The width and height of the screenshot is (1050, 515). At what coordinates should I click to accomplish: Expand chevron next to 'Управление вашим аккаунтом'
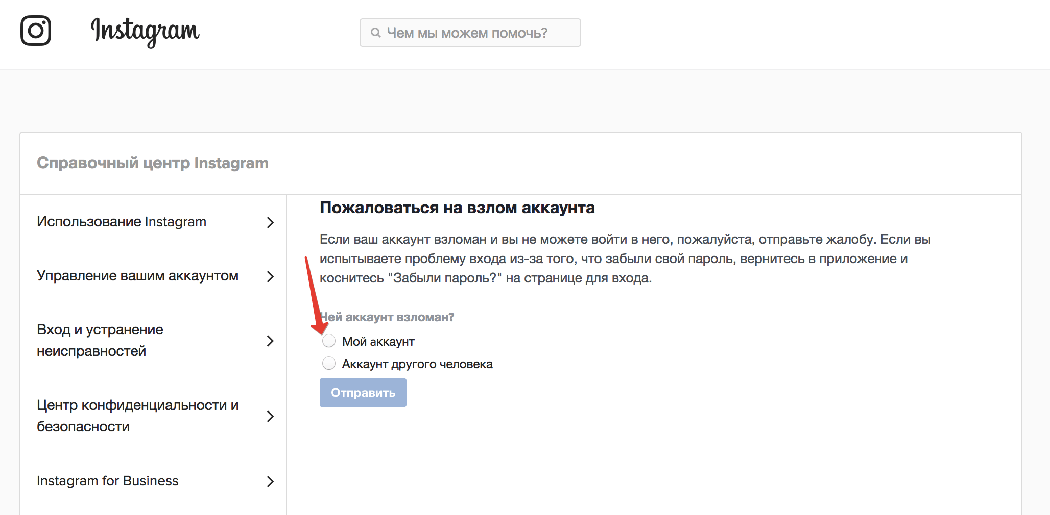270,276
